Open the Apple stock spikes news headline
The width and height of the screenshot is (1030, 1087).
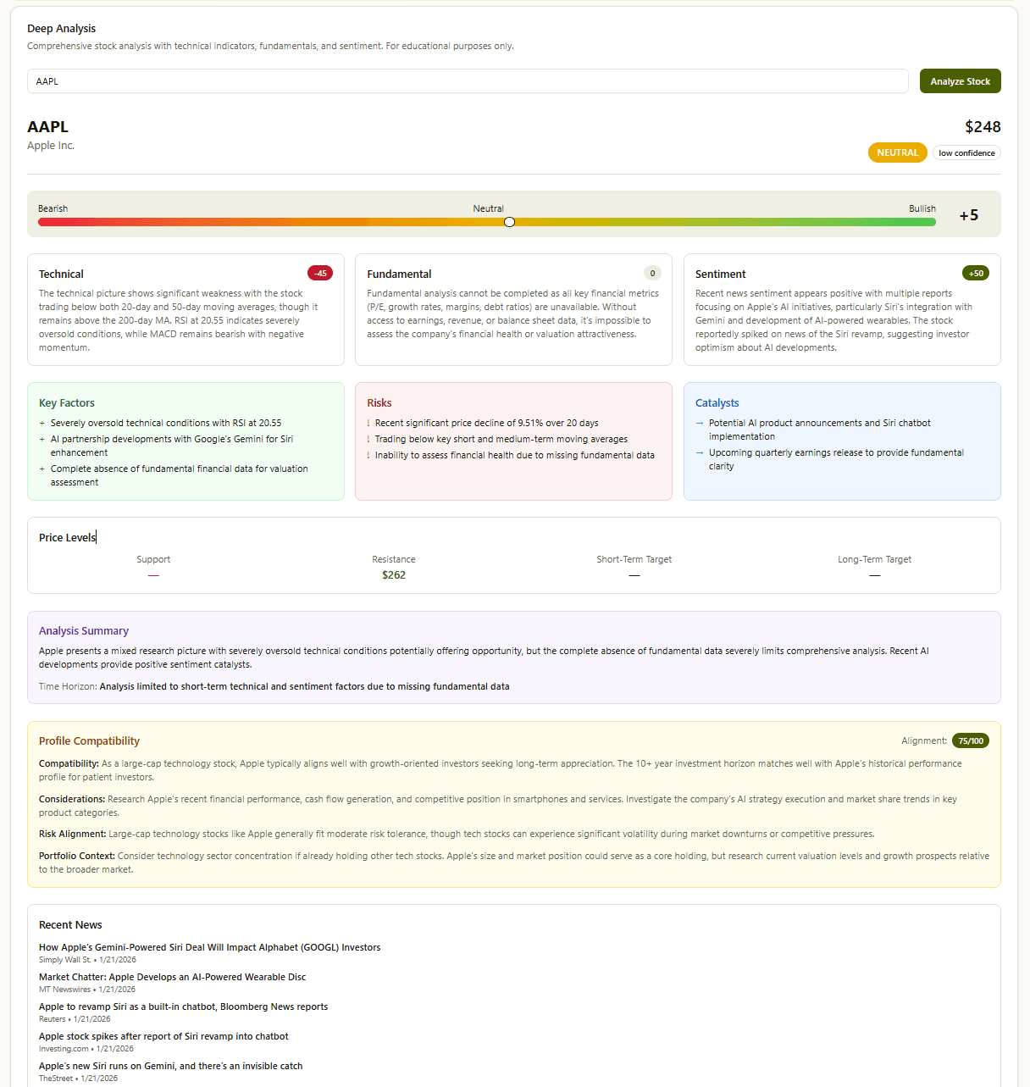tap(163, 1036)
